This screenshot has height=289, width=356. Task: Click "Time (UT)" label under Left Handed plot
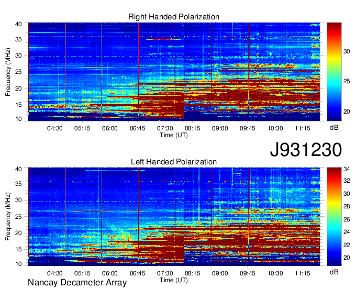(x=174, y=280)
